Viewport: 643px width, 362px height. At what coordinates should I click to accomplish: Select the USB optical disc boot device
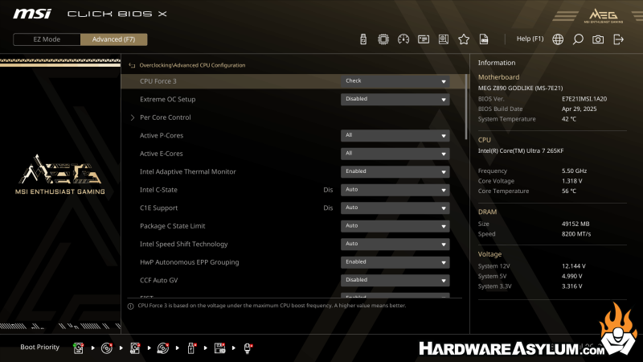click(x=163, y=348)
